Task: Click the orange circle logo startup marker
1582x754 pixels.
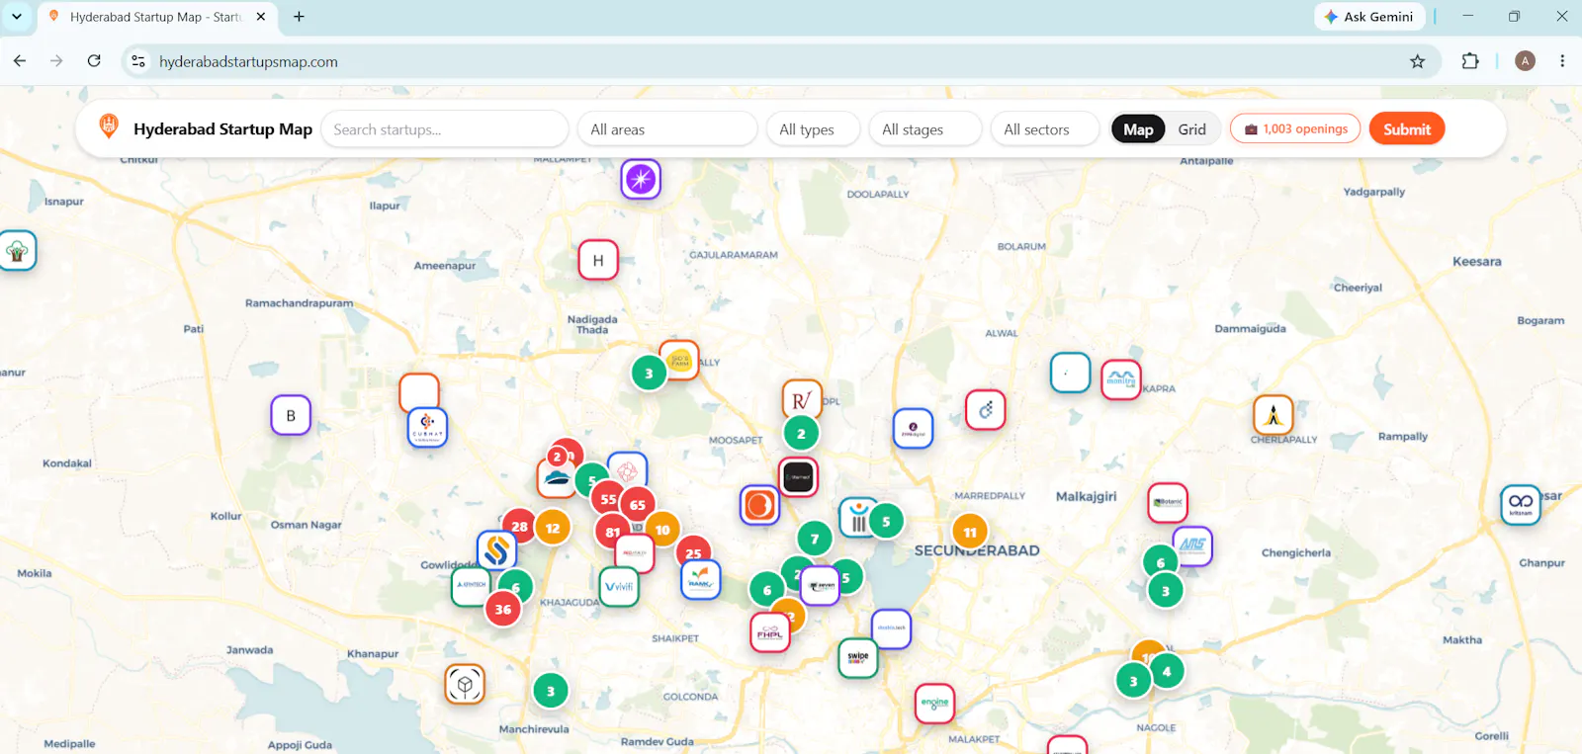Action: 759,505
